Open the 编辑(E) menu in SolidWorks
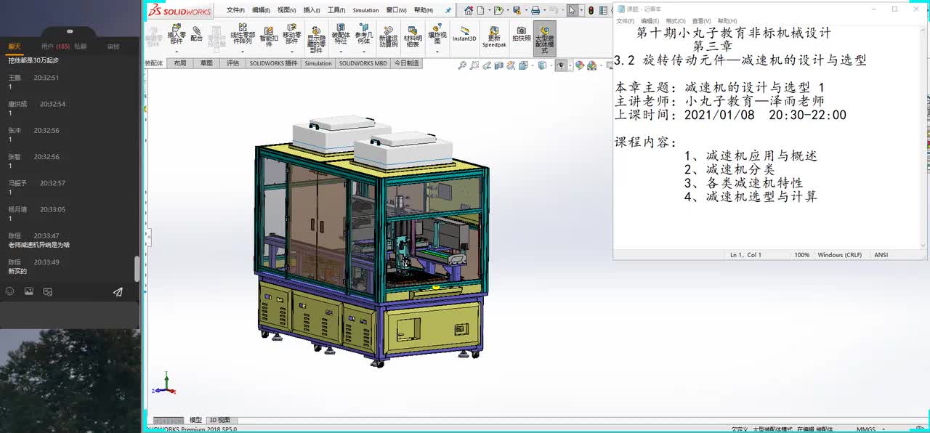Viewport: 930px width, 433px height. 261,10
